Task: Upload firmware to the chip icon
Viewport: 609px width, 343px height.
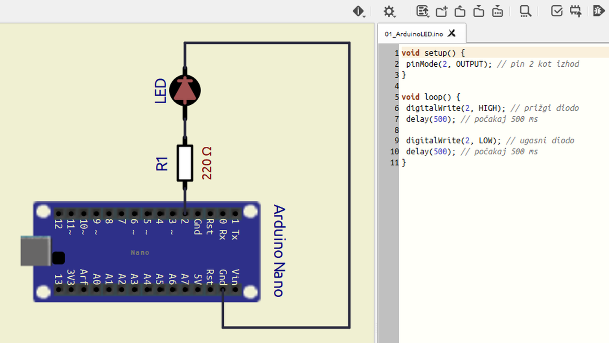Action: [x=576, y=11]
